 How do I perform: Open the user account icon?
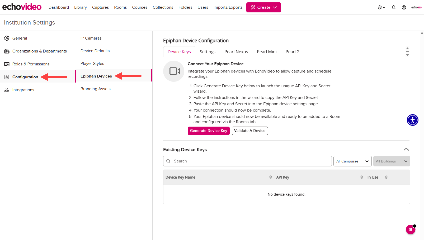point(404,7)
